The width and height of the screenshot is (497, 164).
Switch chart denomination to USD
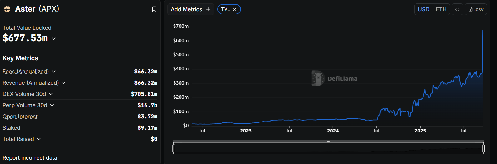(423, 9)
